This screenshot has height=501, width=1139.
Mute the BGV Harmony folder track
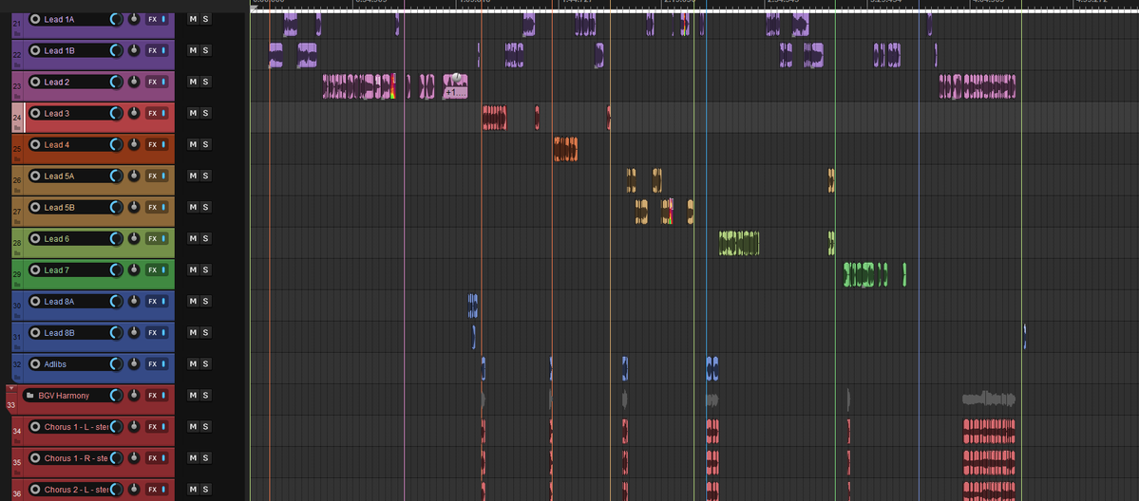click(193, 395)
